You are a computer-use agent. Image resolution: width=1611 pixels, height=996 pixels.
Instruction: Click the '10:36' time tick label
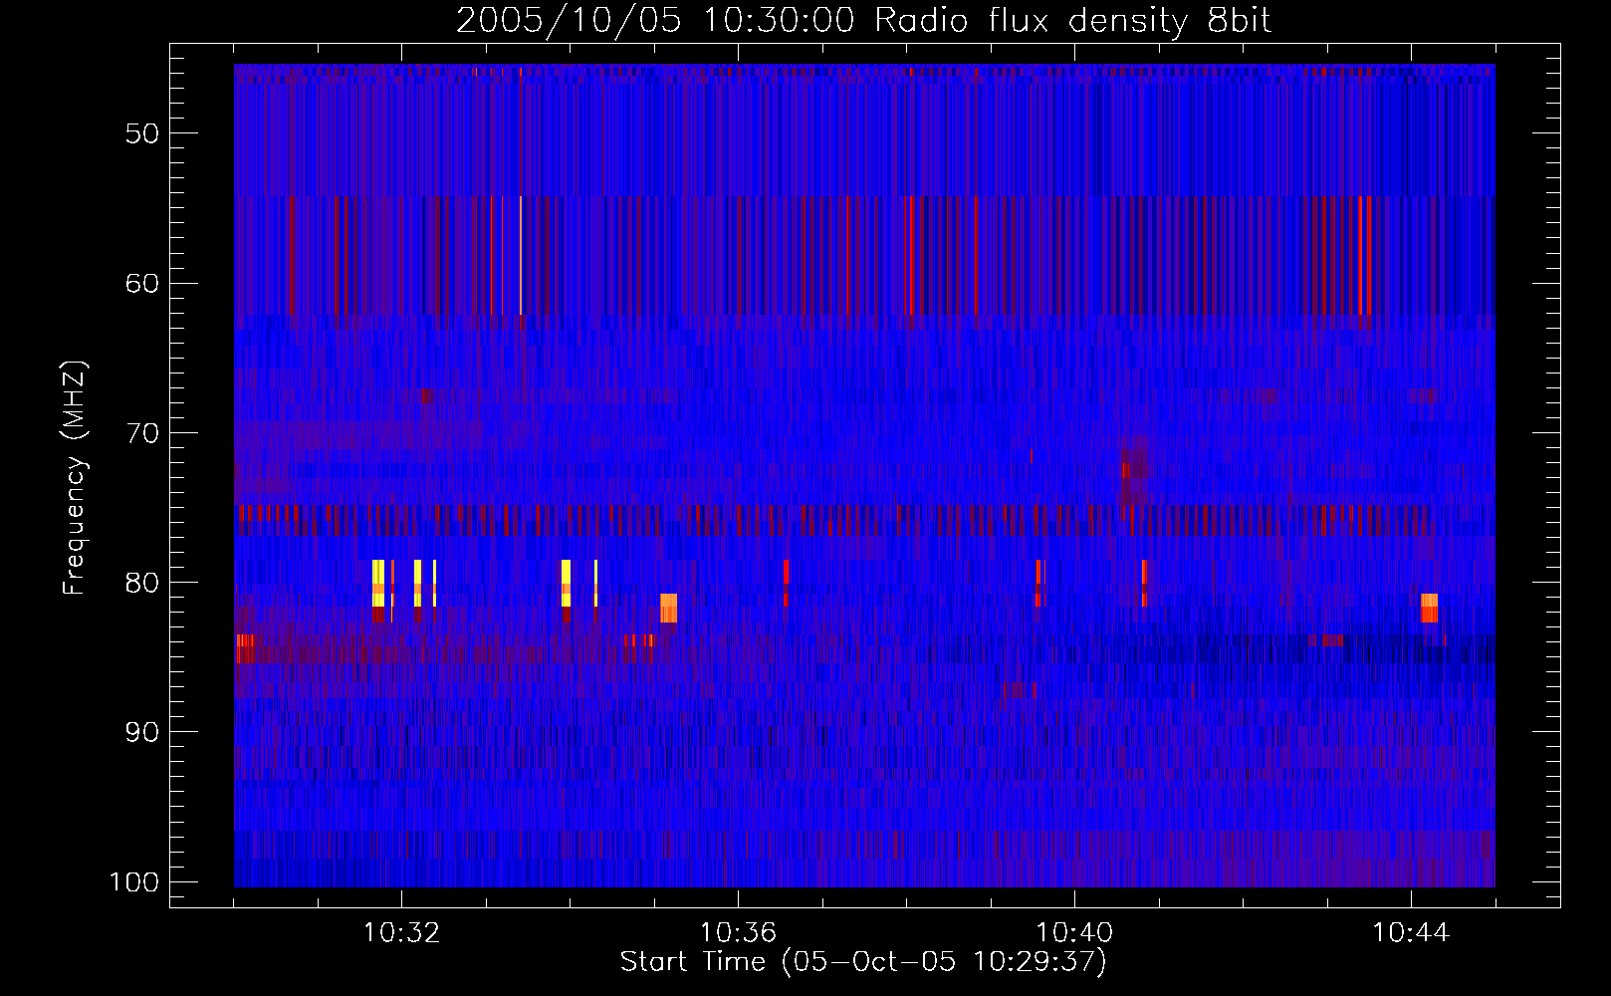tap(738, 933)
